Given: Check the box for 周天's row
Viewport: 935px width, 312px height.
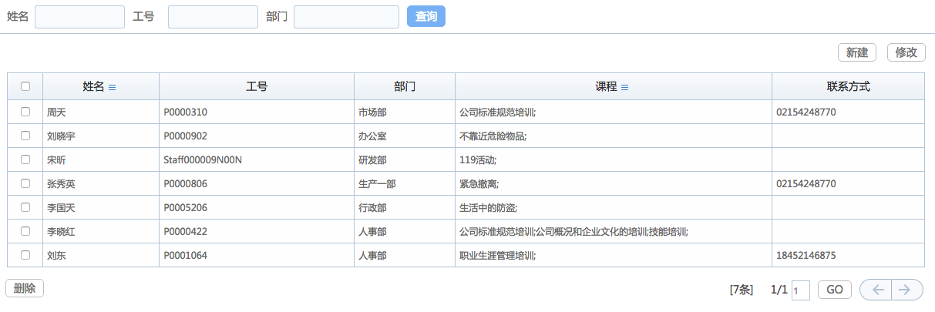Looking at the screenshot, I should click(25, 112).
